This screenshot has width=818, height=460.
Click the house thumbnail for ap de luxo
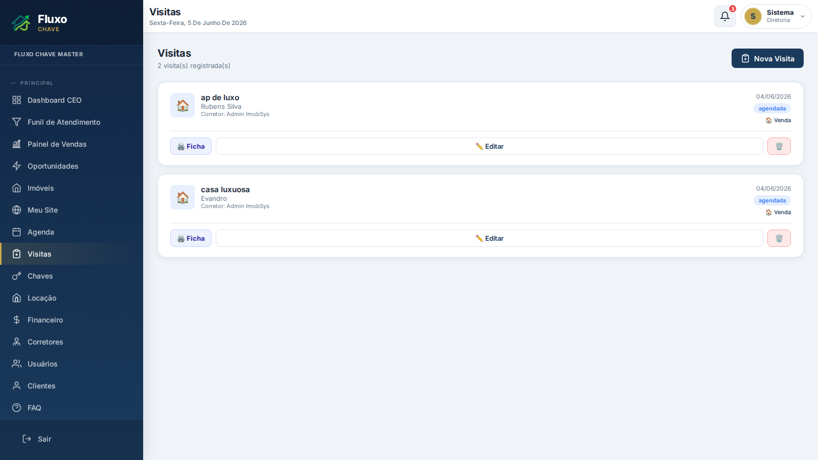point(183,105)
